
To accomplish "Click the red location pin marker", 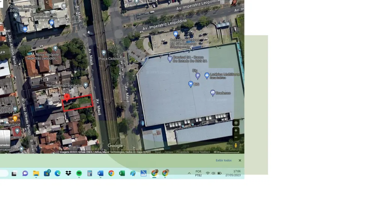I will pos(67,98).
